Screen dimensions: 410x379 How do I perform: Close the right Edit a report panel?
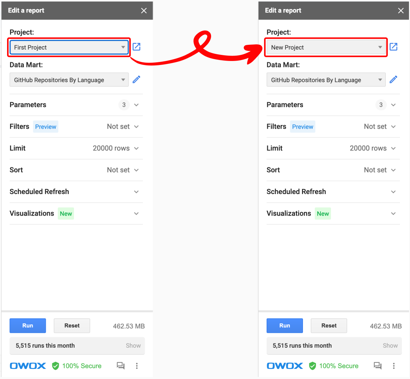401,10
